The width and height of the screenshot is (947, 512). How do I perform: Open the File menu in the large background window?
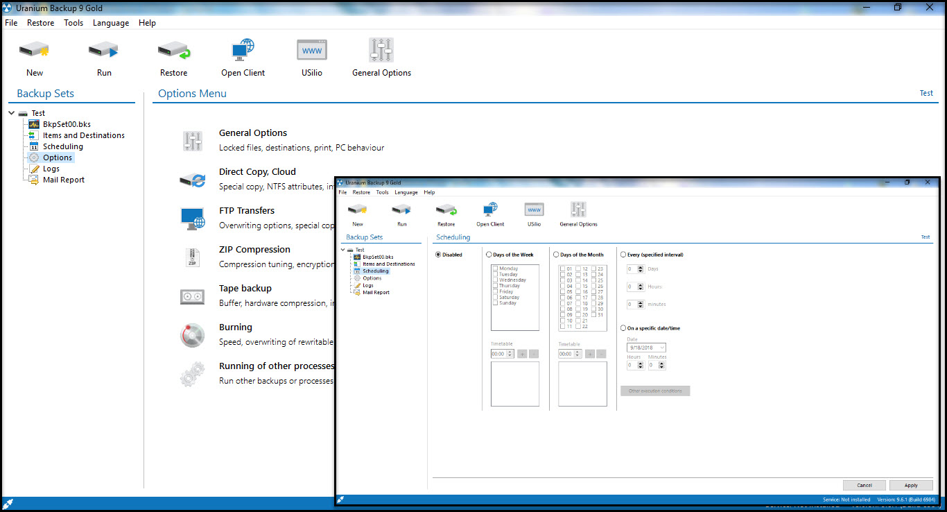click(x=11, y=23)
